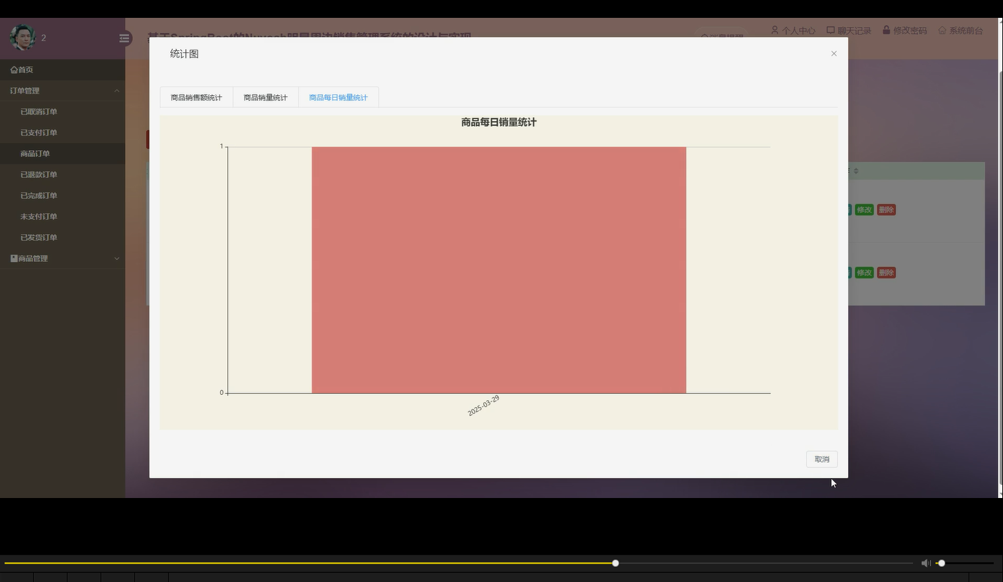Click the first row's green 修改 button

tap(864, 210)
